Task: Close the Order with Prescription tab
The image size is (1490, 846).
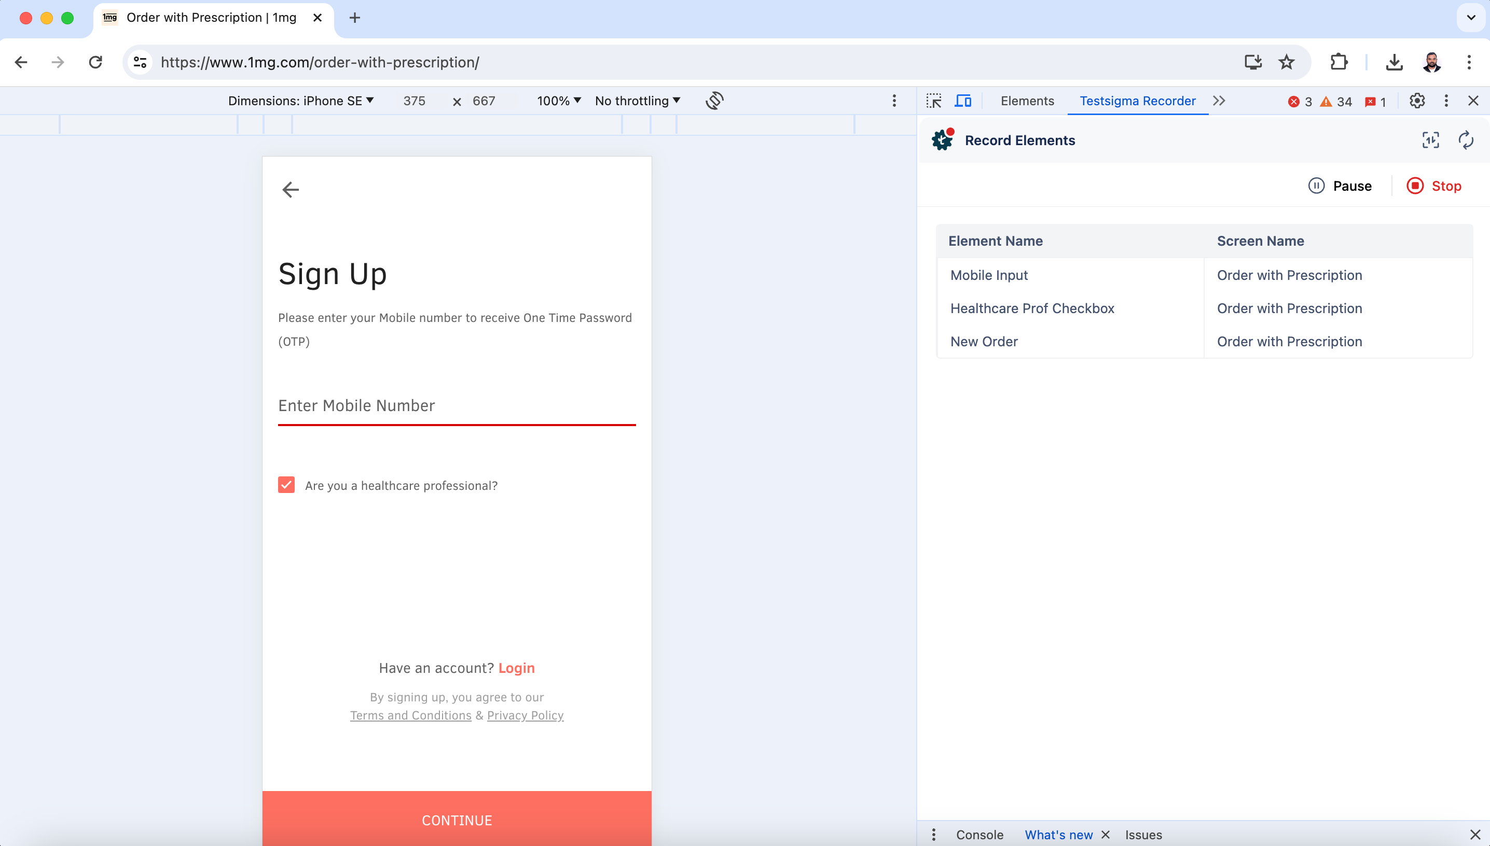Action: [x=318, y=18]
